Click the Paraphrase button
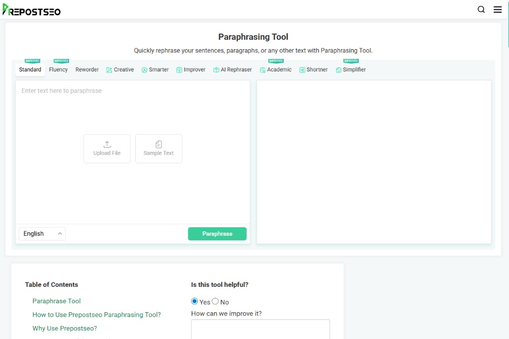Image resolution: width=509 pixels, height=339 pixels. tap(217, 233)
